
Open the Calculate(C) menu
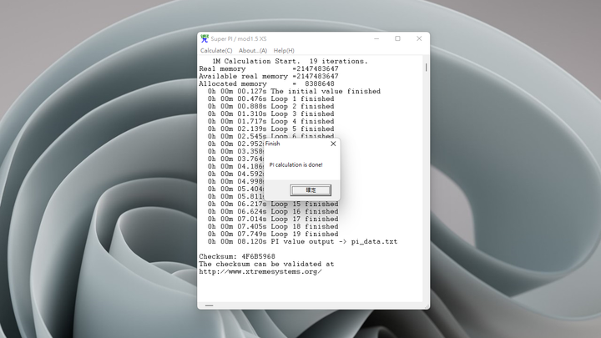pos(216,51)
